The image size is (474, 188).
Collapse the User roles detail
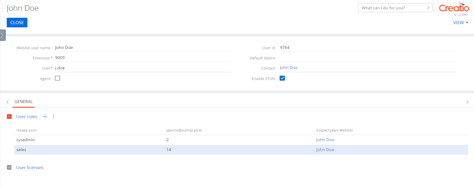[9, 117]
